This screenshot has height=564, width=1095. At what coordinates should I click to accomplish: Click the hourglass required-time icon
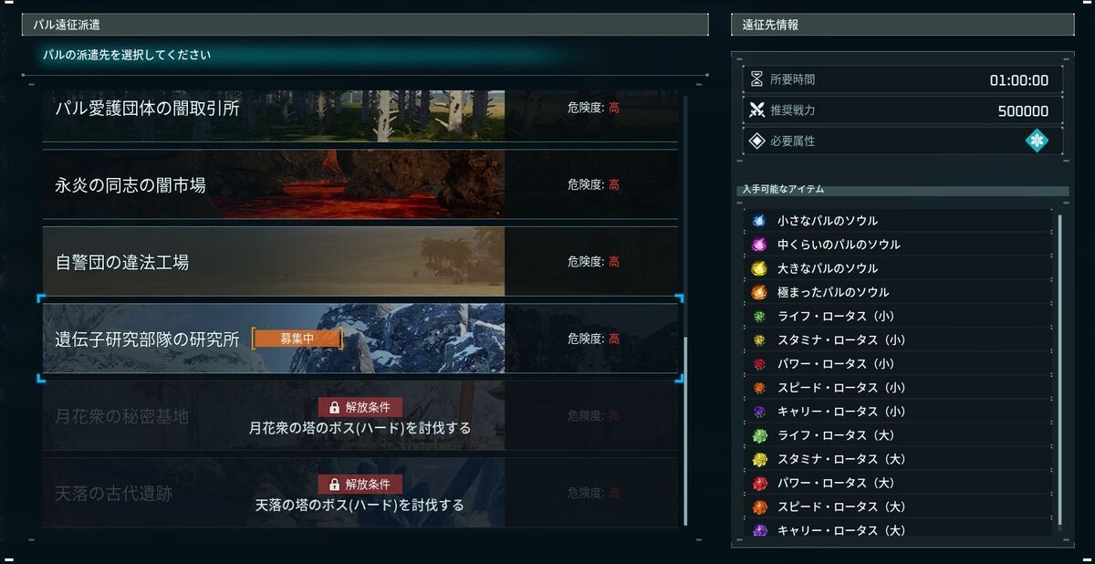click(756, 79)
